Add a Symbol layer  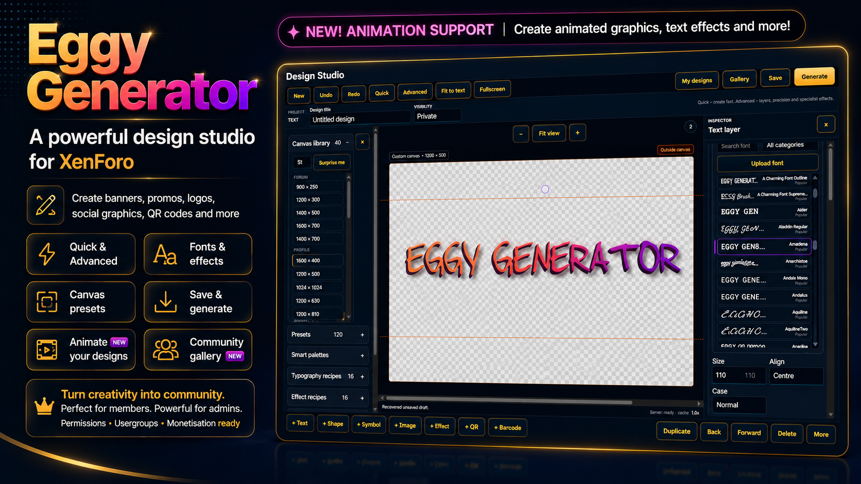click(369, 425)
